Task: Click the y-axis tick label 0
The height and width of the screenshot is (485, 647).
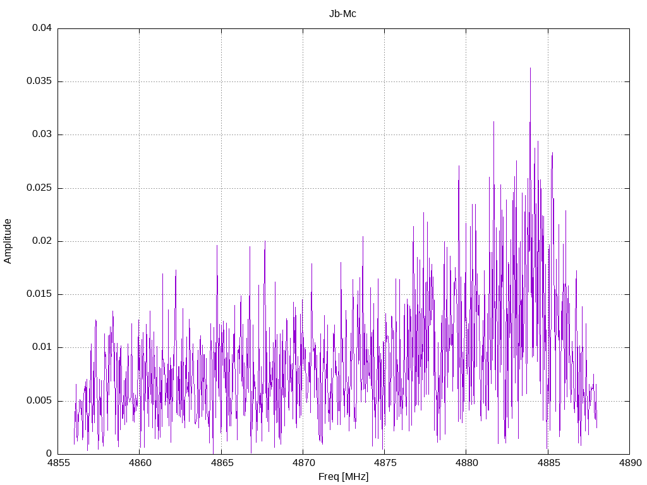Action: pyautogui.click(x=49, y=453)
